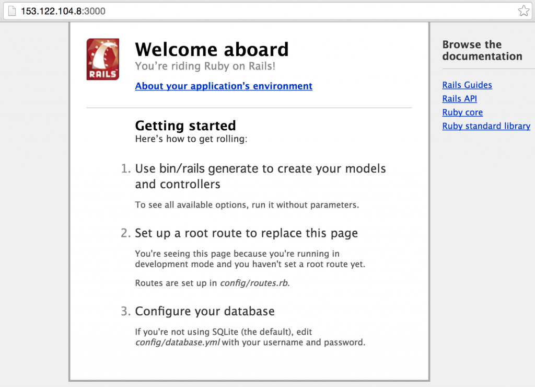Open the Rails Guides link
Viewport: 535px width, 387px height.
(467, 85)
